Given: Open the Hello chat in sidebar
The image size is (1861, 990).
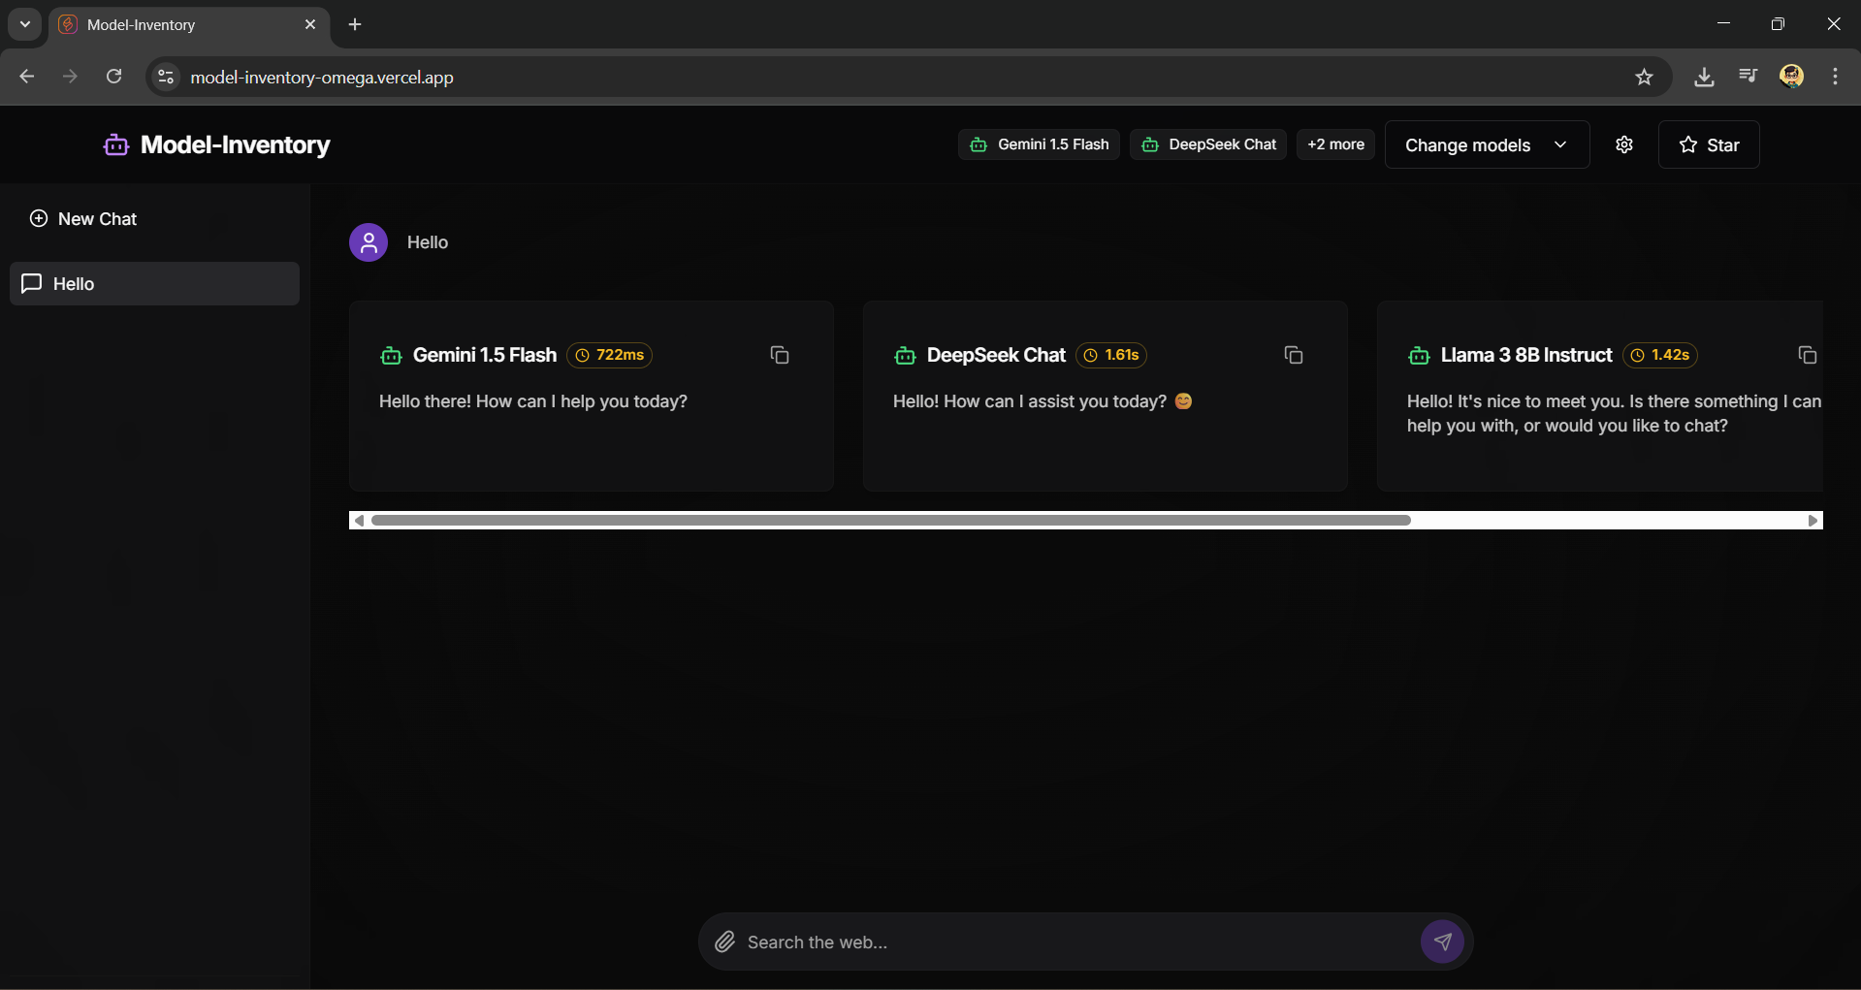Looking at the screenshot, I should (x=154, y=283).
